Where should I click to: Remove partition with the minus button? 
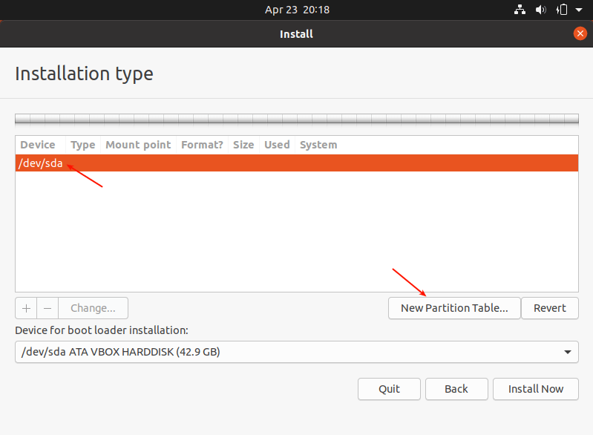47,308
